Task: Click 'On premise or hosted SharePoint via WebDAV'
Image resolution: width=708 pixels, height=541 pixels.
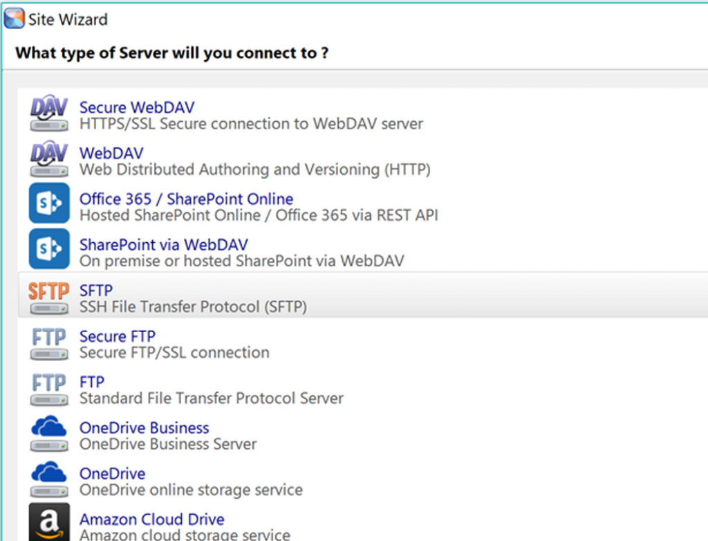Action: 241,261
